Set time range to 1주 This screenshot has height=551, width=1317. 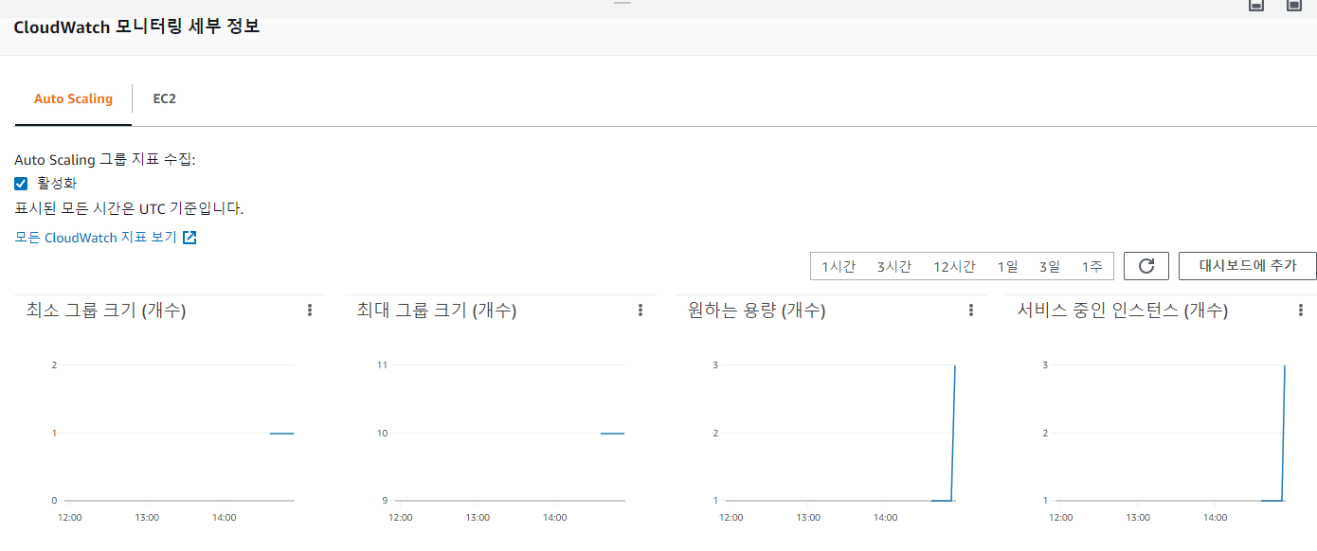1092,267
